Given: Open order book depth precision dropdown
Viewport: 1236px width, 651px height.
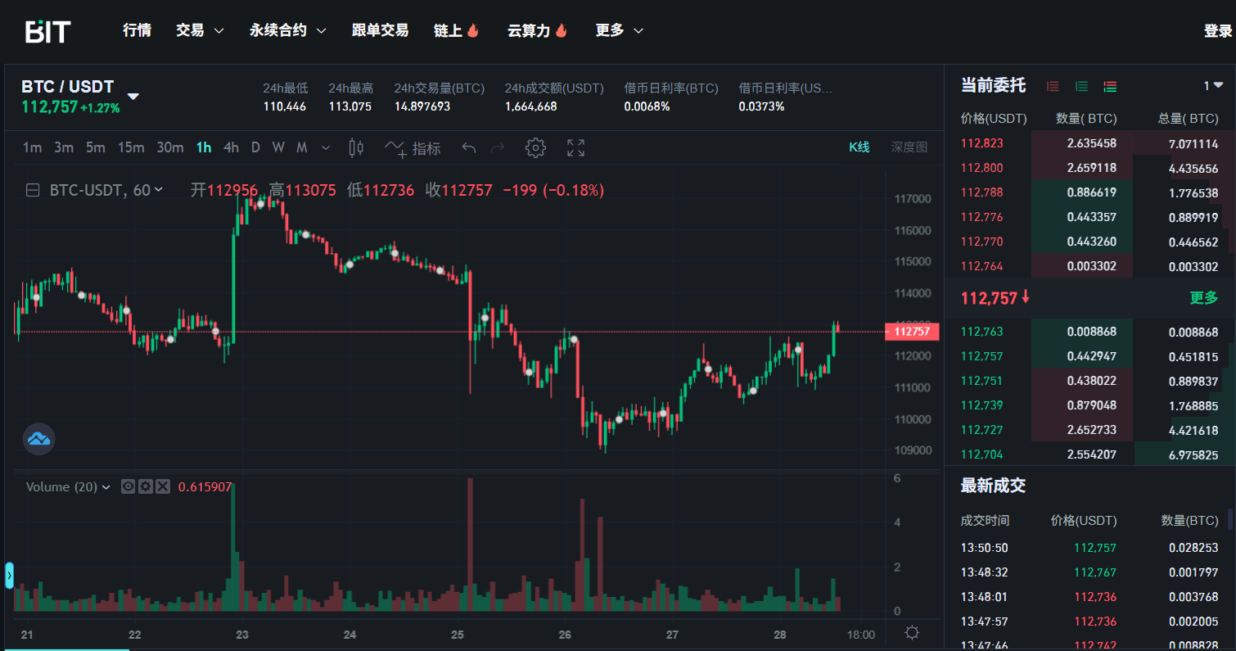Looking at the screenshot, I should pyautogui.click(x=1213, y=86).
